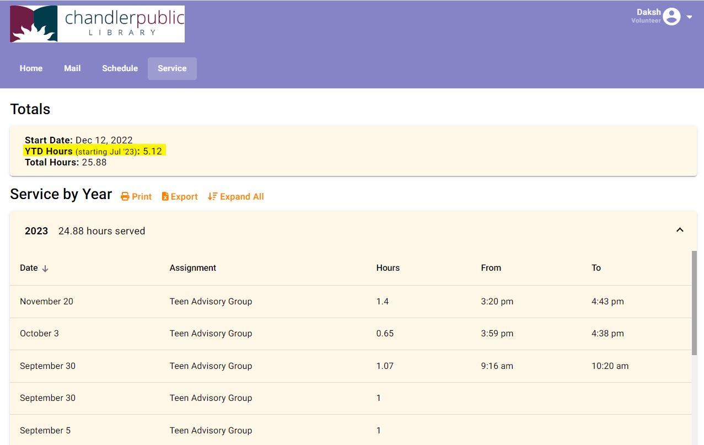The image size is (704, 445).
Task: Select the October 3 Teen Advisory Group row
Action: 351,334
